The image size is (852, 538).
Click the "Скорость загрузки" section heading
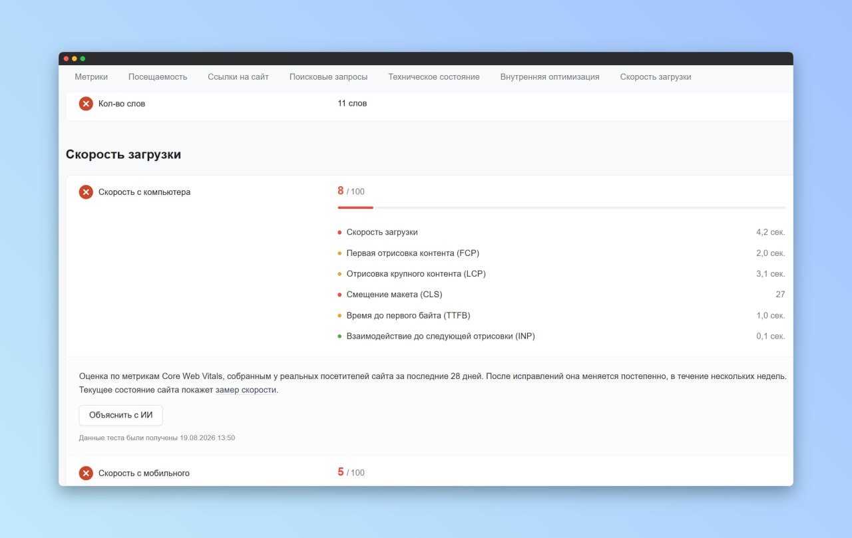pyautogui.click(x=123, y=154)
